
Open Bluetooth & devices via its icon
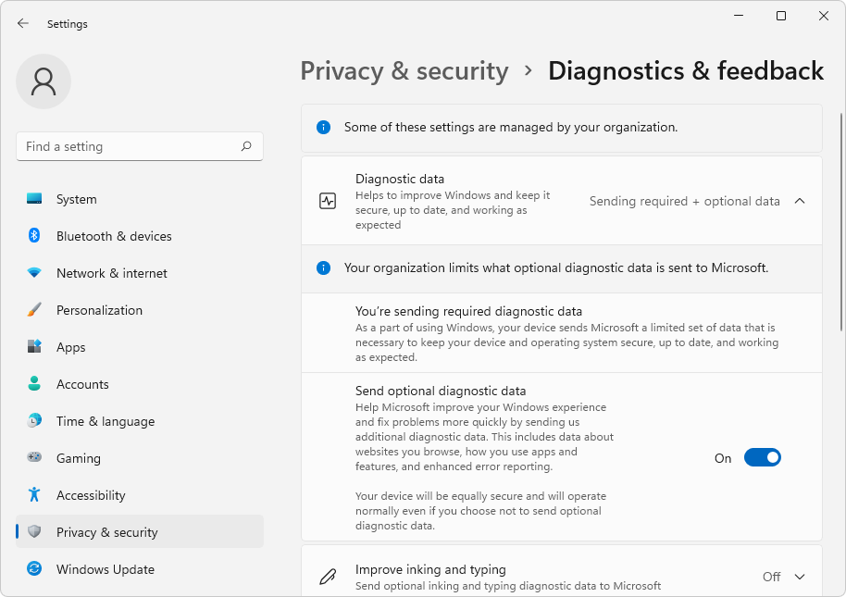point(35,236)
